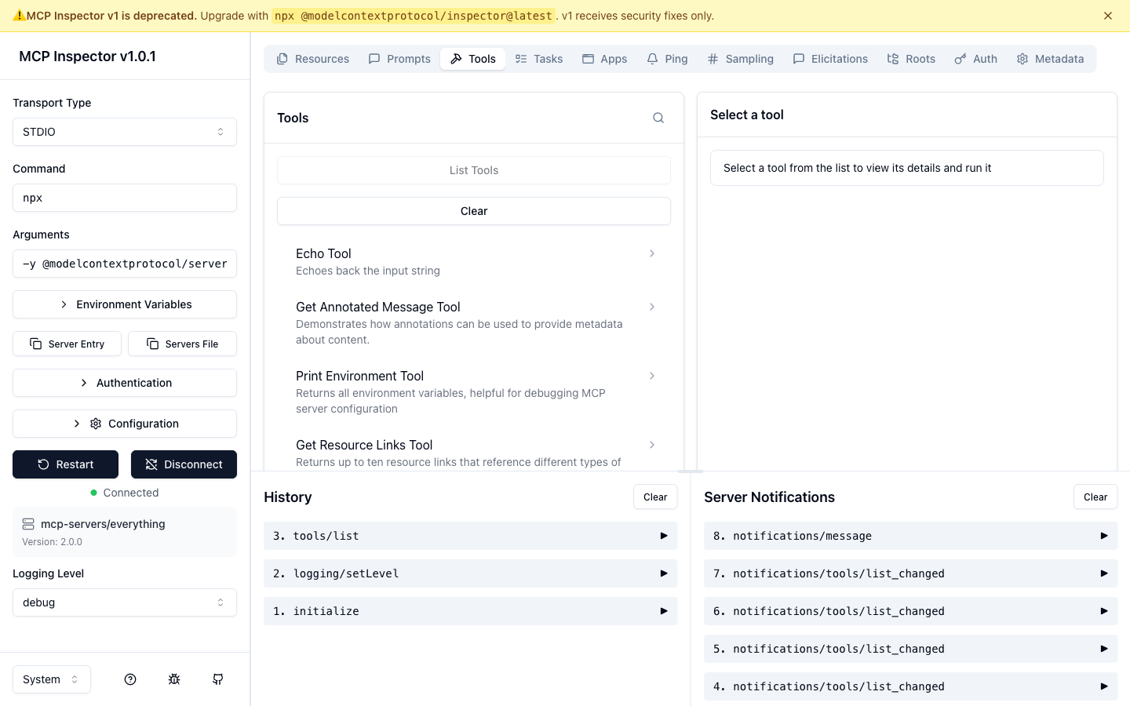Click the Disconnect button

click(184, 464)
